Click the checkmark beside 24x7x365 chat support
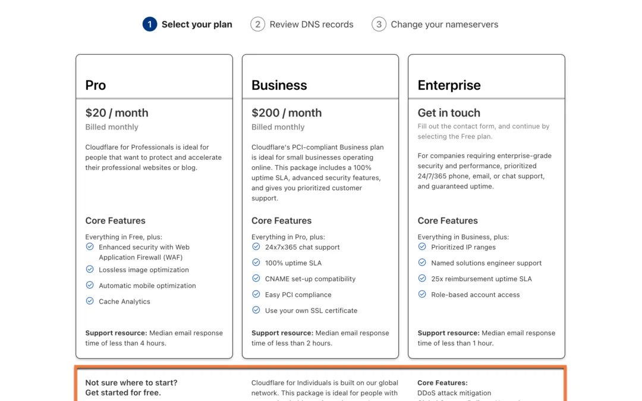The height and width of the screenshot is (401, 642). tap(256, 247)
